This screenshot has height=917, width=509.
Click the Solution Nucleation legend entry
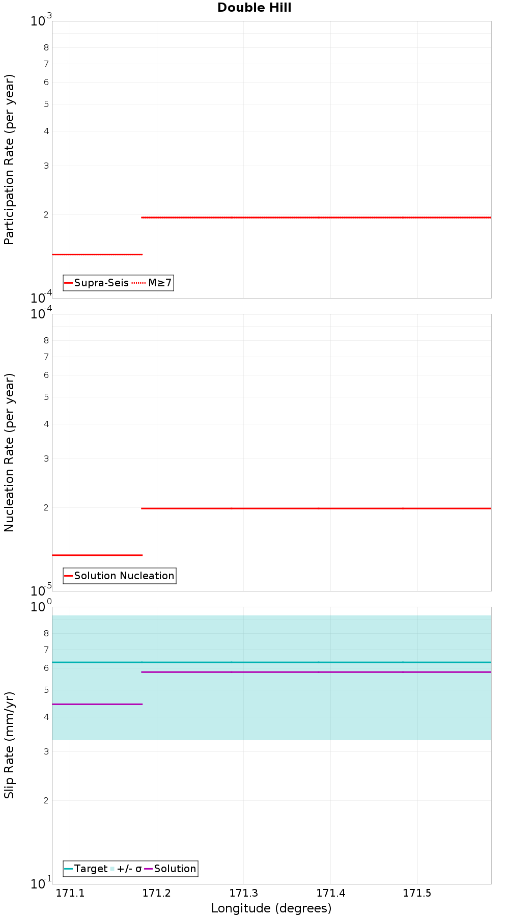(119, 576)
